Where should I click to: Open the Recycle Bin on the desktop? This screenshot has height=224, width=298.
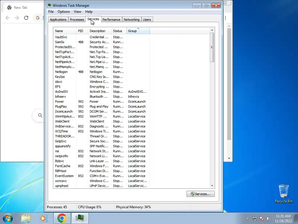(x=283, y=194)
